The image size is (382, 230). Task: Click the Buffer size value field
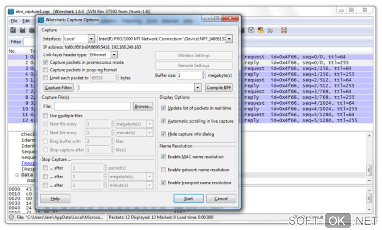pyautogui.click(x=189, y=76)
